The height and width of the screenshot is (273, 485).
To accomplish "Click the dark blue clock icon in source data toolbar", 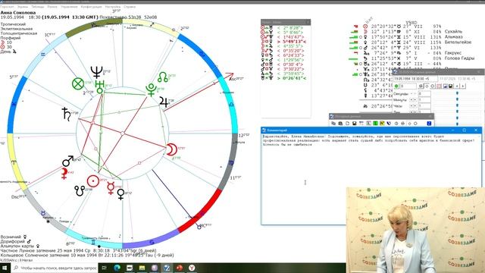I will (389, 123).
